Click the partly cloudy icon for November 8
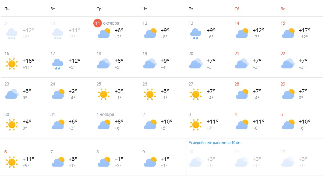 click(x=104, y=162)
